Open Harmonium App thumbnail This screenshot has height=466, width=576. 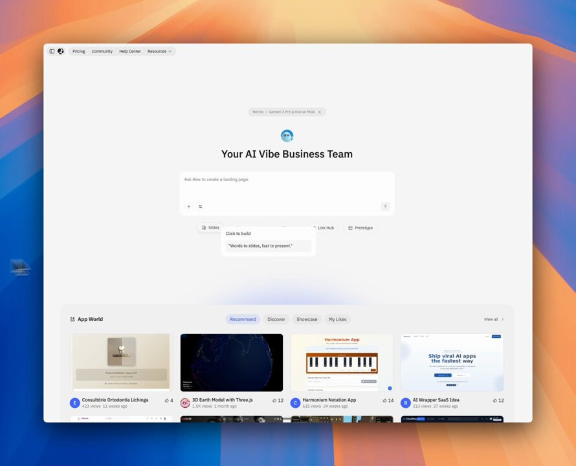[x=342, y=362]
